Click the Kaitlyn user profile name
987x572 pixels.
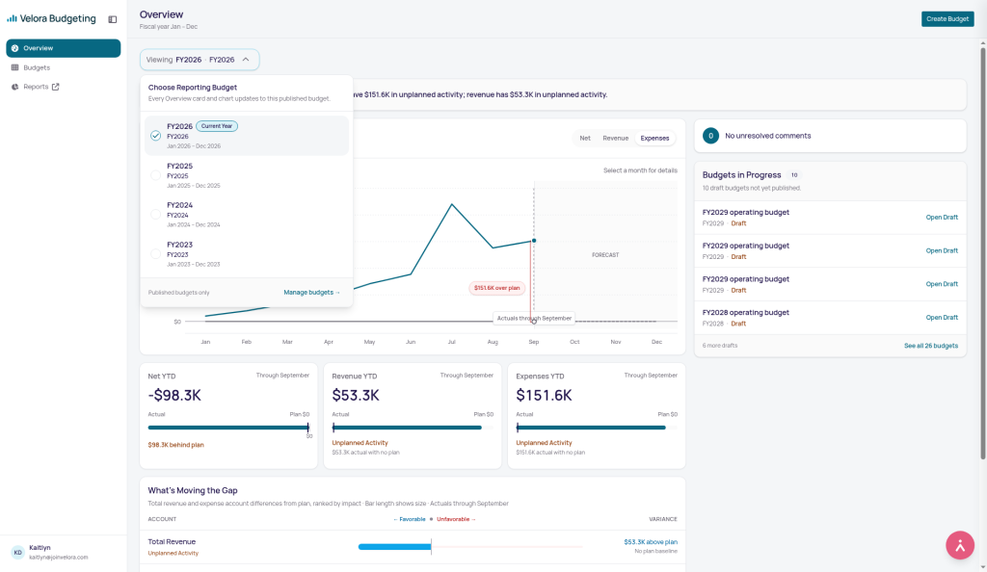[x=40, y=548]
